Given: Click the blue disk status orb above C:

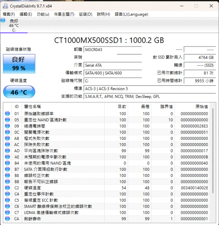Looking at the screenshot, I should point(3,20).
